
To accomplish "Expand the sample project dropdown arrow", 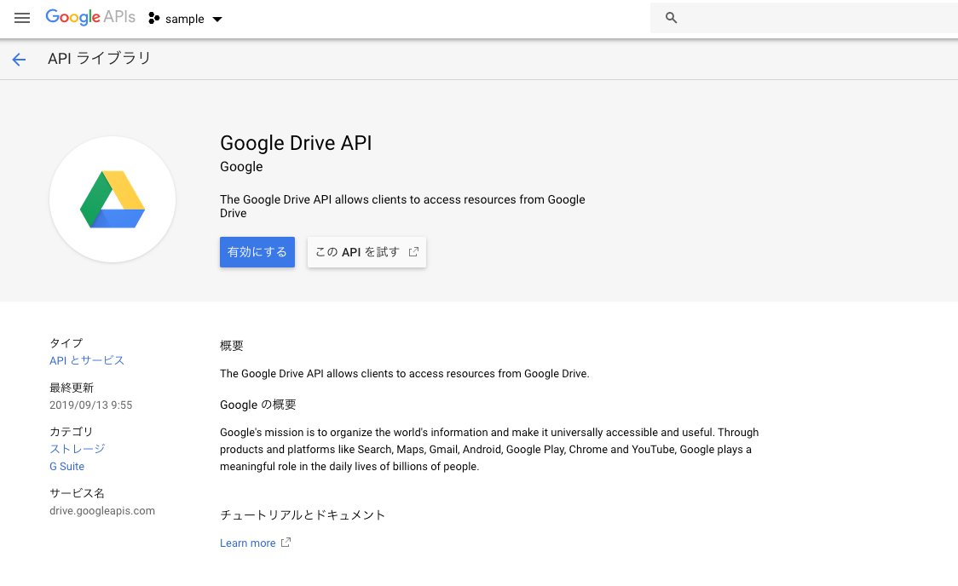I will point(217,20).
